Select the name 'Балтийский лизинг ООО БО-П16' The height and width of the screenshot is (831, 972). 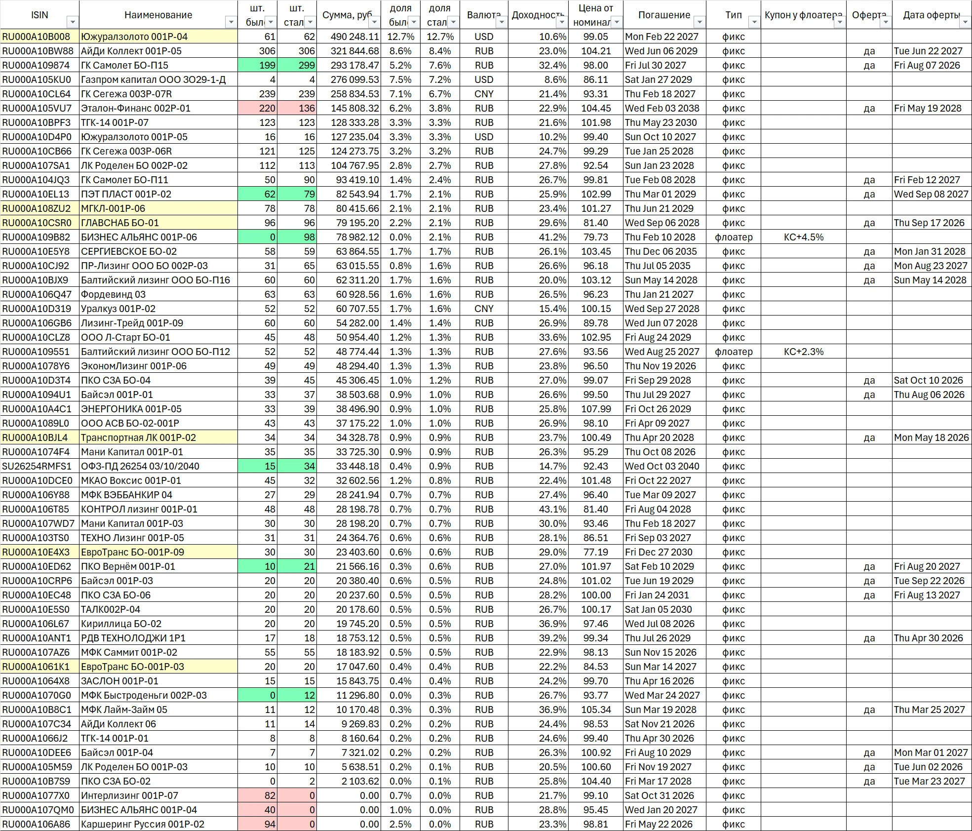[158, 280]
